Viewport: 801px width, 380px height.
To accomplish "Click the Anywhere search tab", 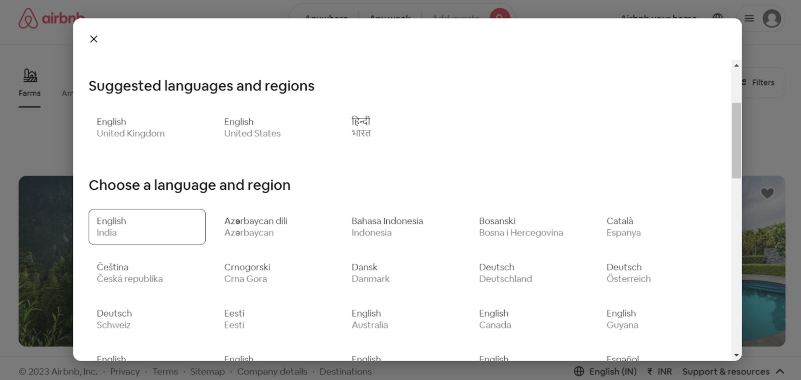I will [x=326, y=18].
